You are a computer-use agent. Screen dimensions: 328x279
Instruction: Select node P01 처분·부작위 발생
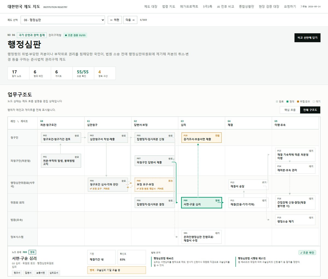[61, 161]
